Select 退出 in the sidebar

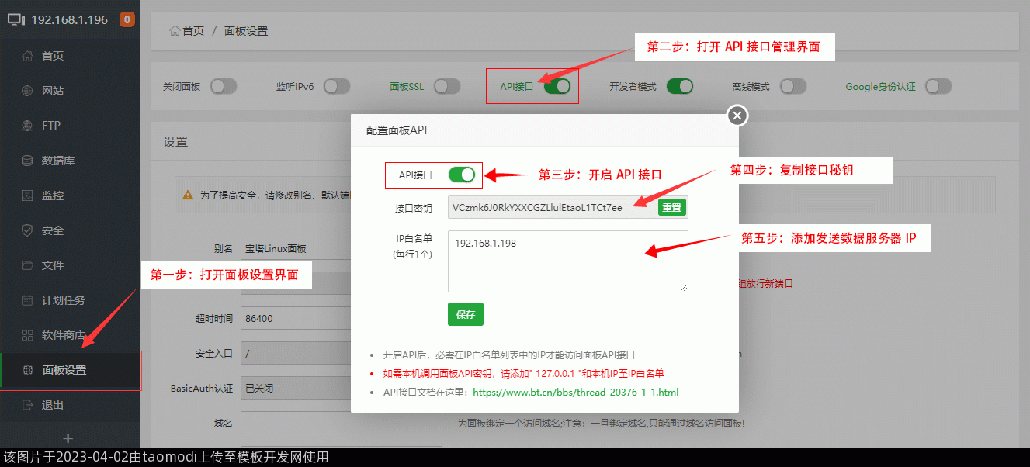(53, 405)
